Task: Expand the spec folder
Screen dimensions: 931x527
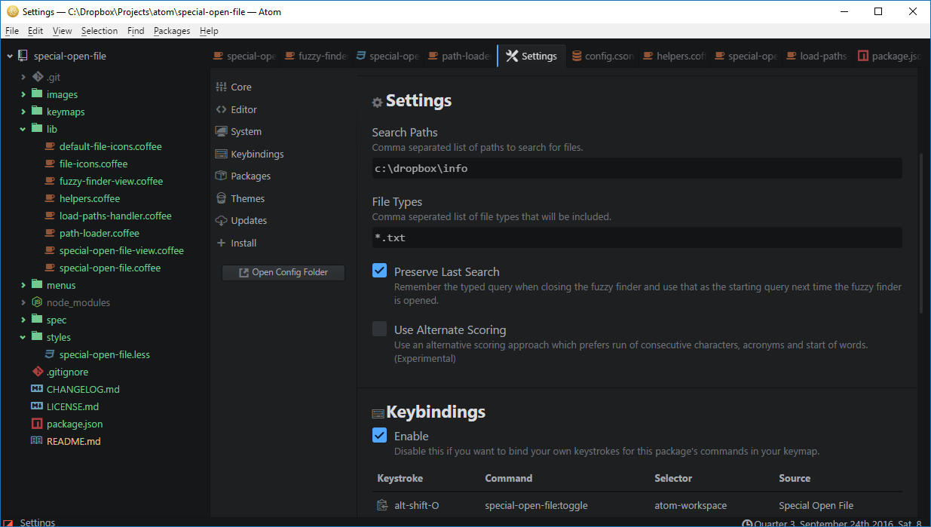Action: pos(23,320)
